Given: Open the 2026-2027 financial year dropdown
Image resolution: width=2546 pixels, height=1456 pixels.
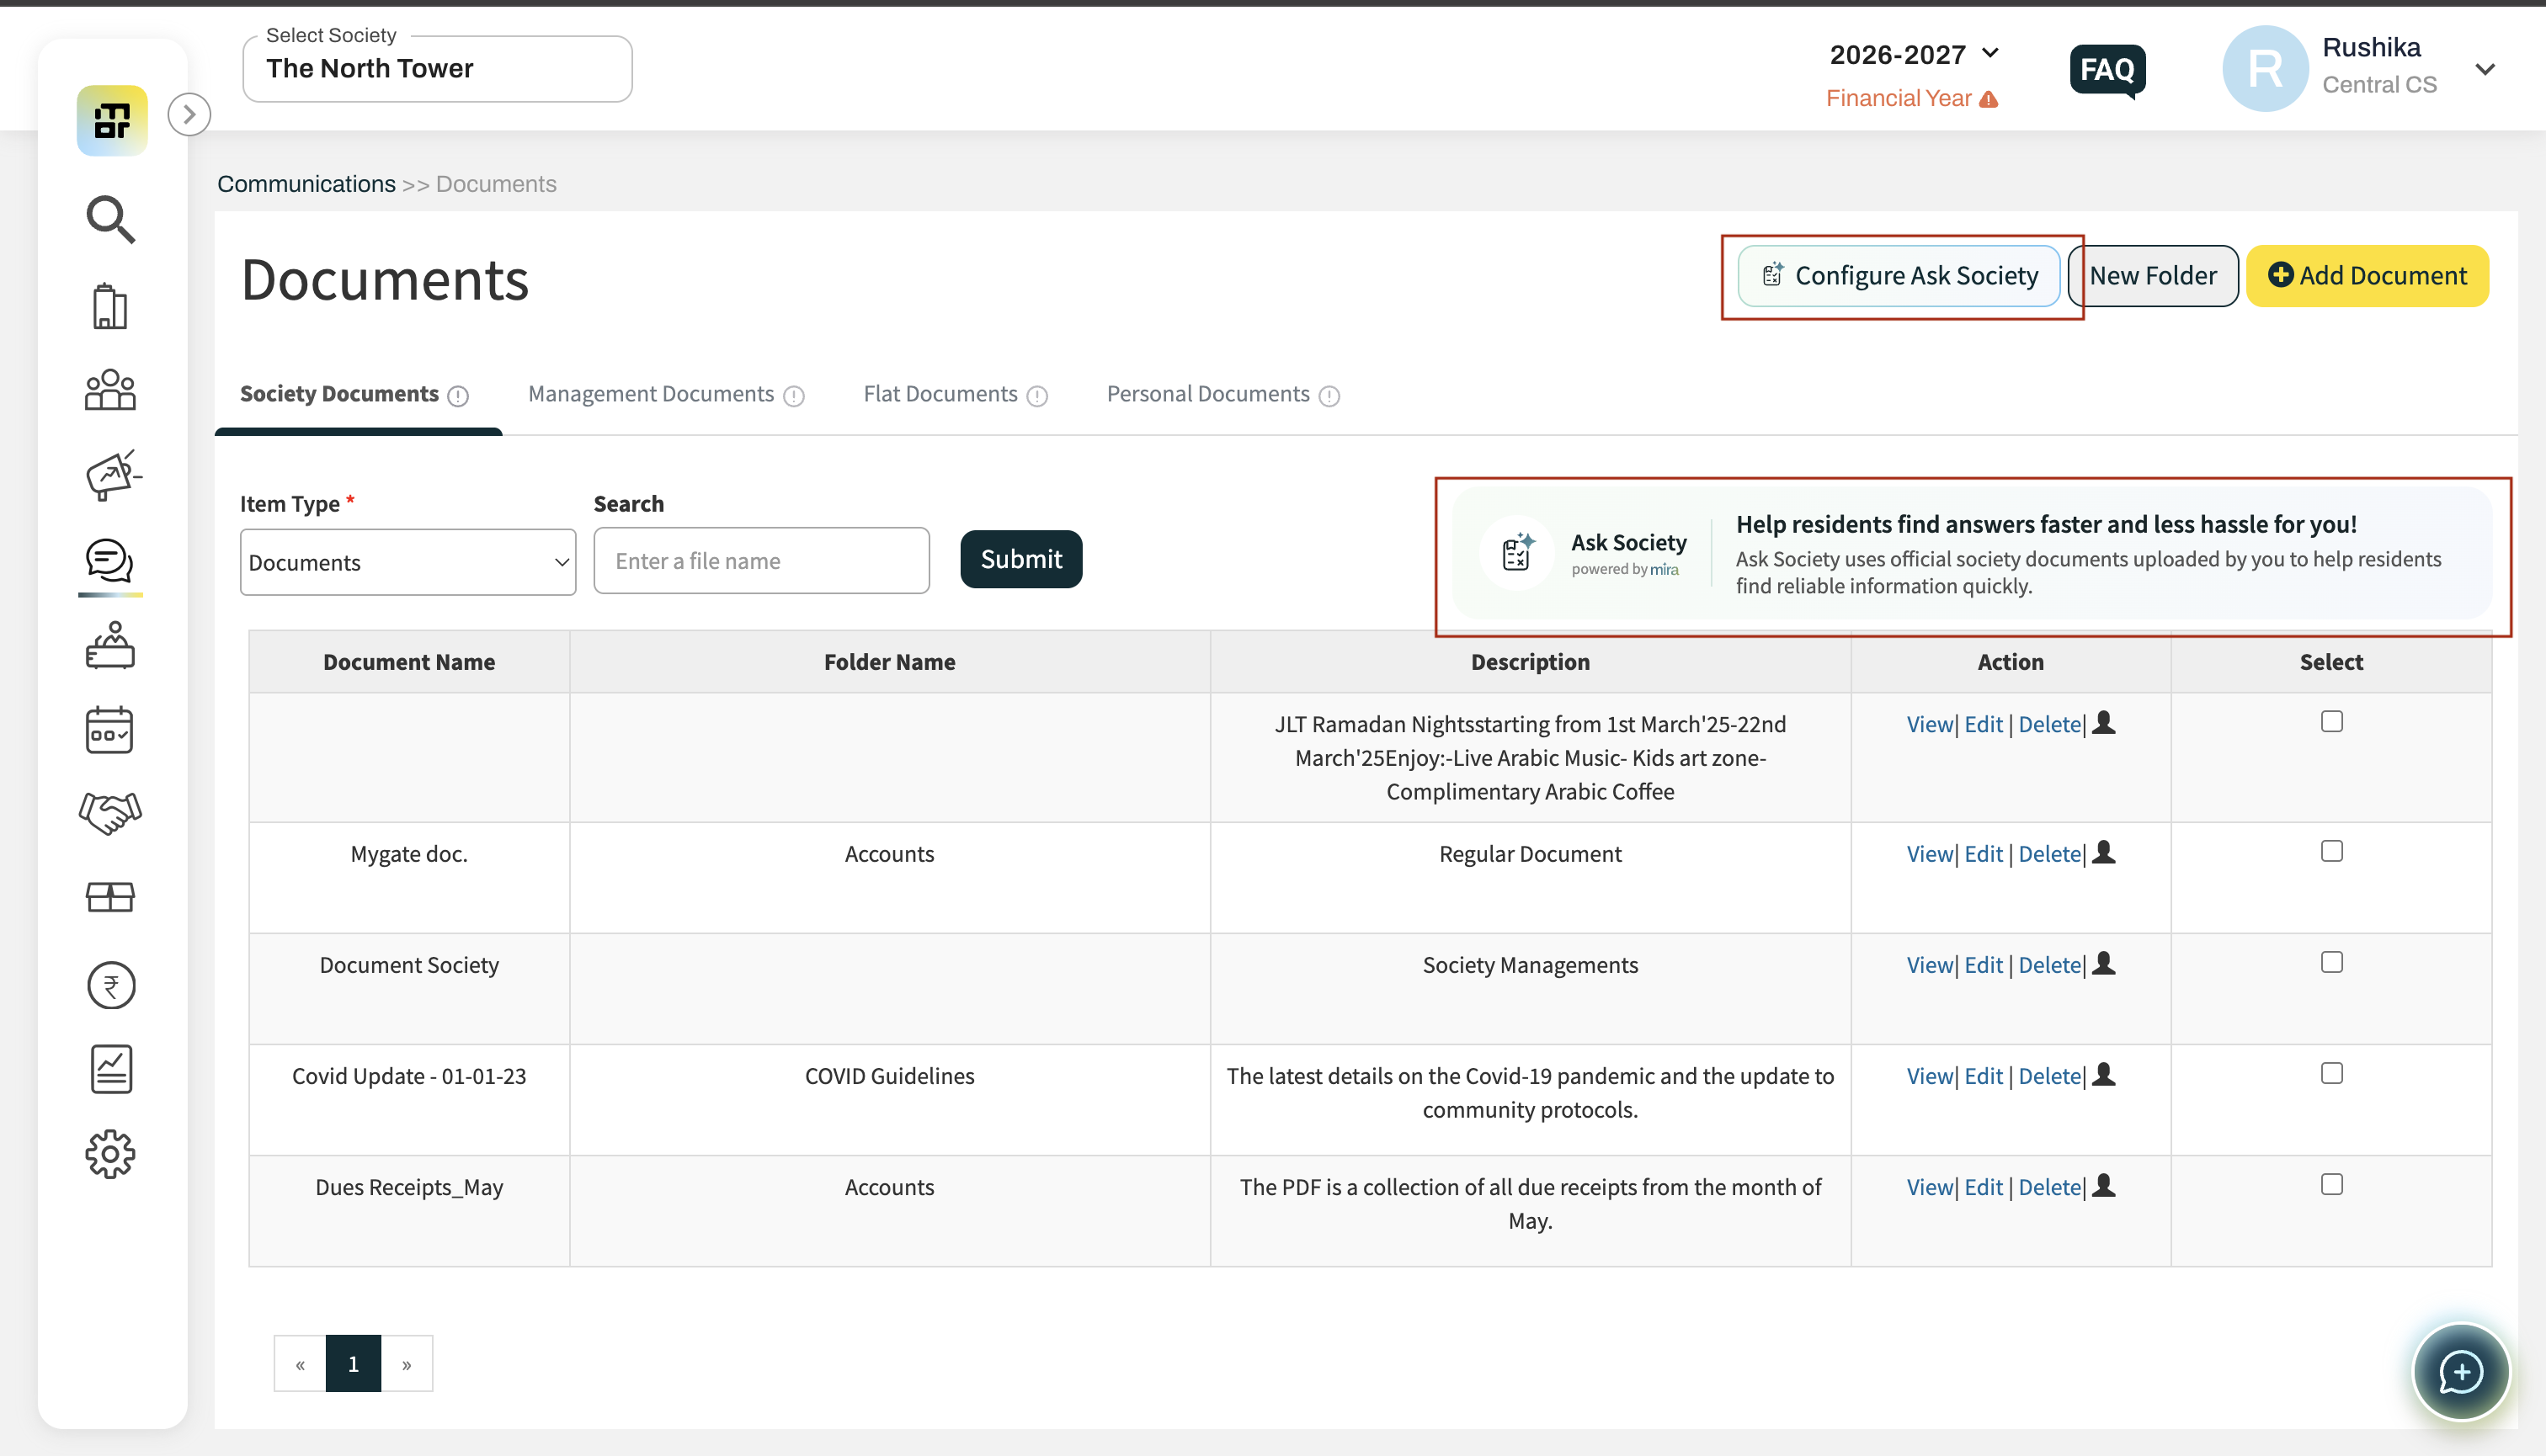Looking at the screenshot, I should click(1913, 54).
